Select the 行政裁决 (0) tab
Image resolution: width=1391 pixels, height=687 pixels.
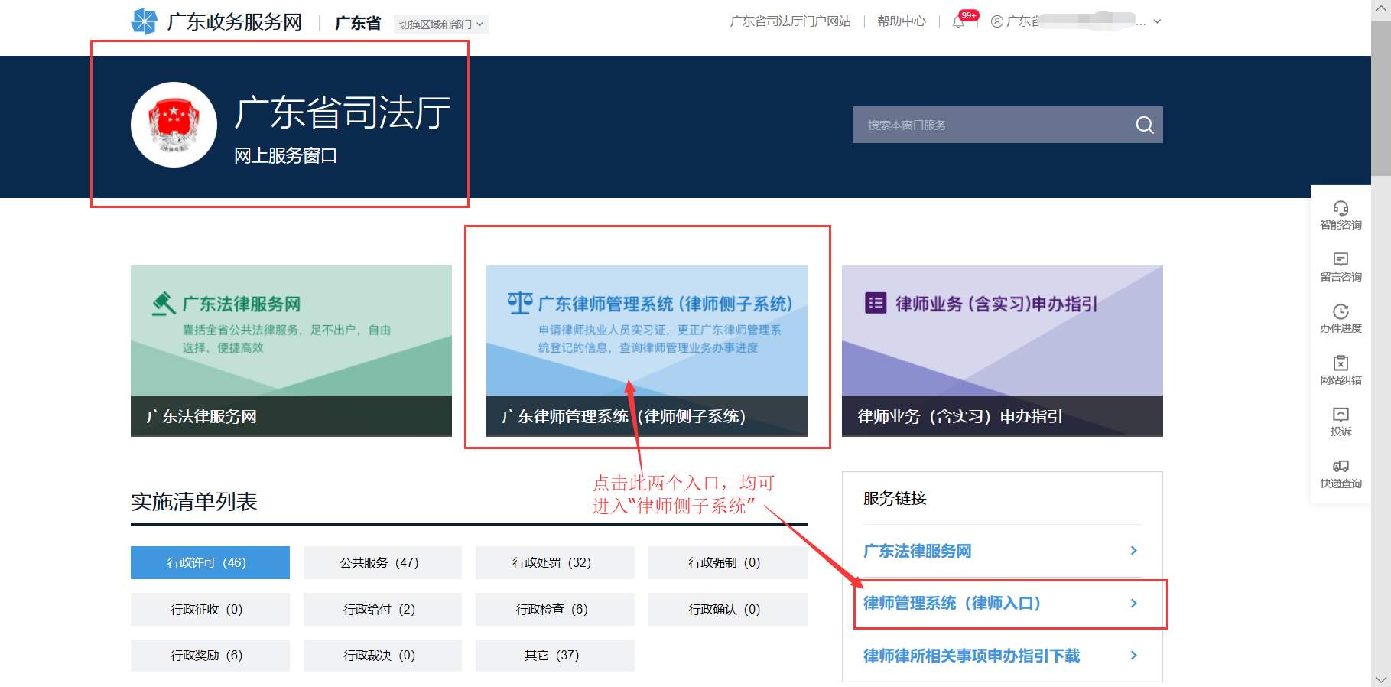(x=382, y=656)
